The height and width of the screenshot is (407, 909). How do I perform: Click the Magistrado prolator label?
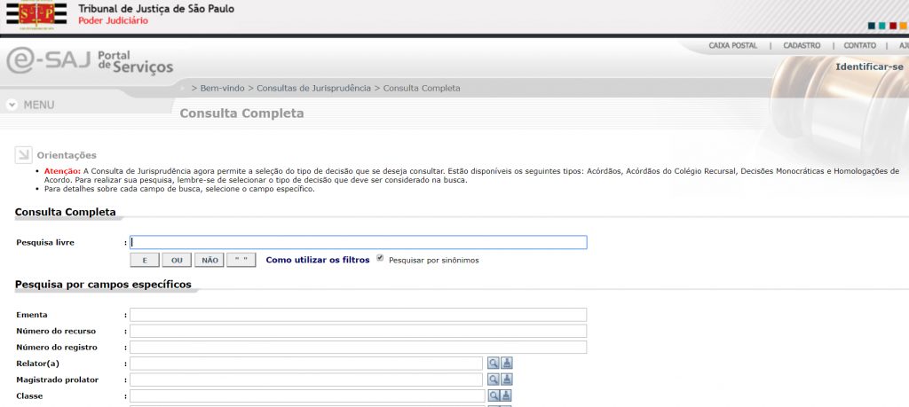[x=58, y=380]
